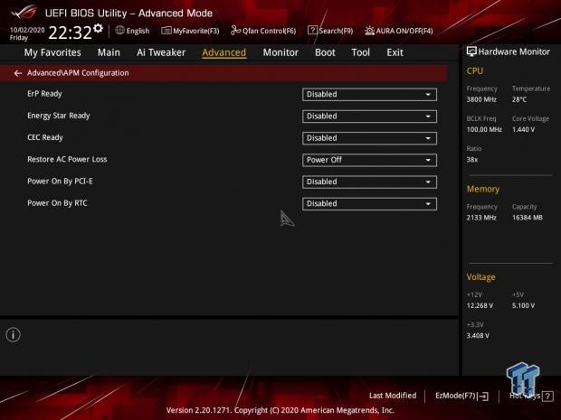
Task: Click the Hardware Monitor icon
Action: [471, 51]
